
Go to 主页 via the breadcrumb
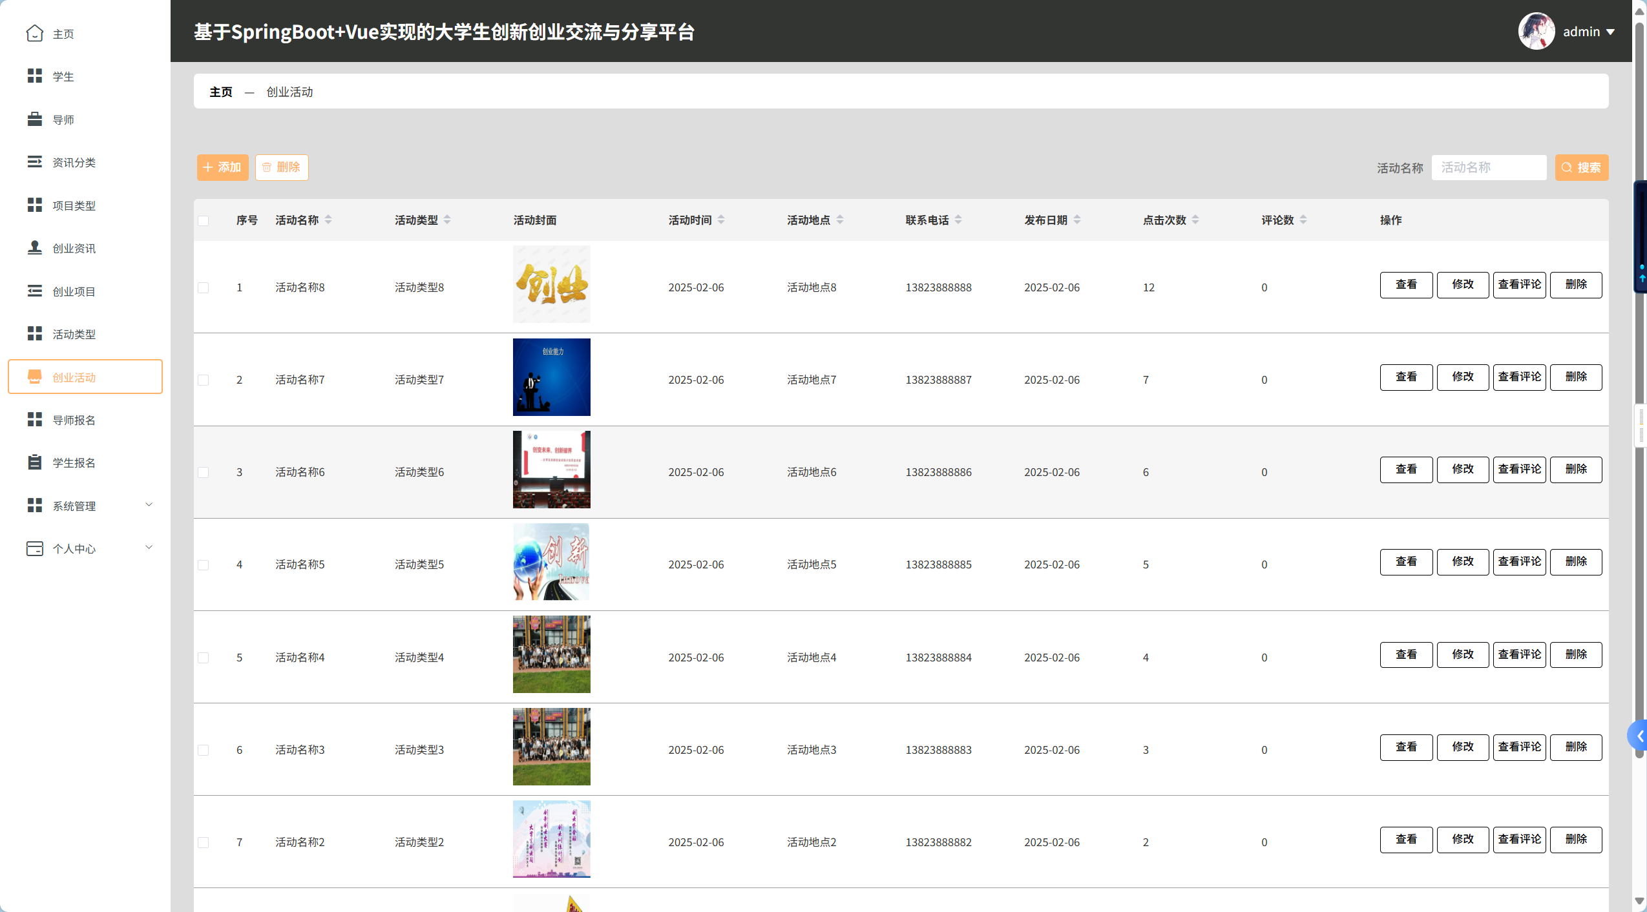pos(221,92)
